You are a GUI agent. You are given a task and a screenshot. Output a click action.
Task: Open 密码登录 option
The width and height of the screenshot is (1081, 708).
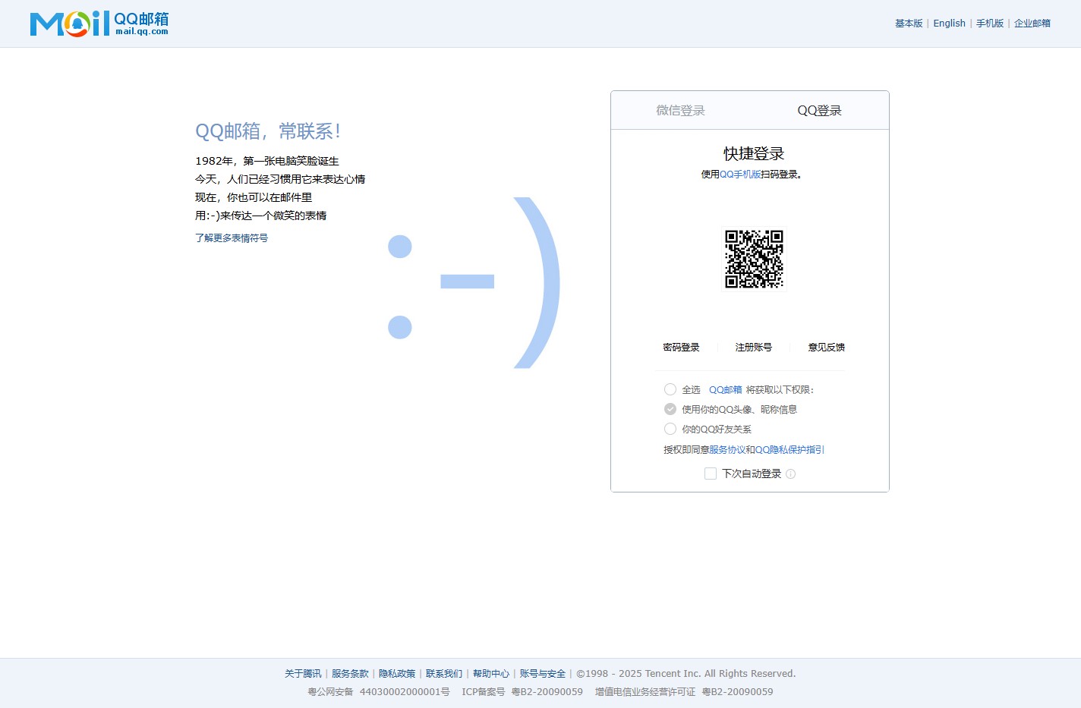681,348
